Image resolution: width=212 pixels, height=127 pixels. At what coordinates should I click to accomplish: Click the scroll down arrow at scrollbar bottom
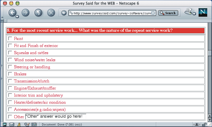pos(210,120)
